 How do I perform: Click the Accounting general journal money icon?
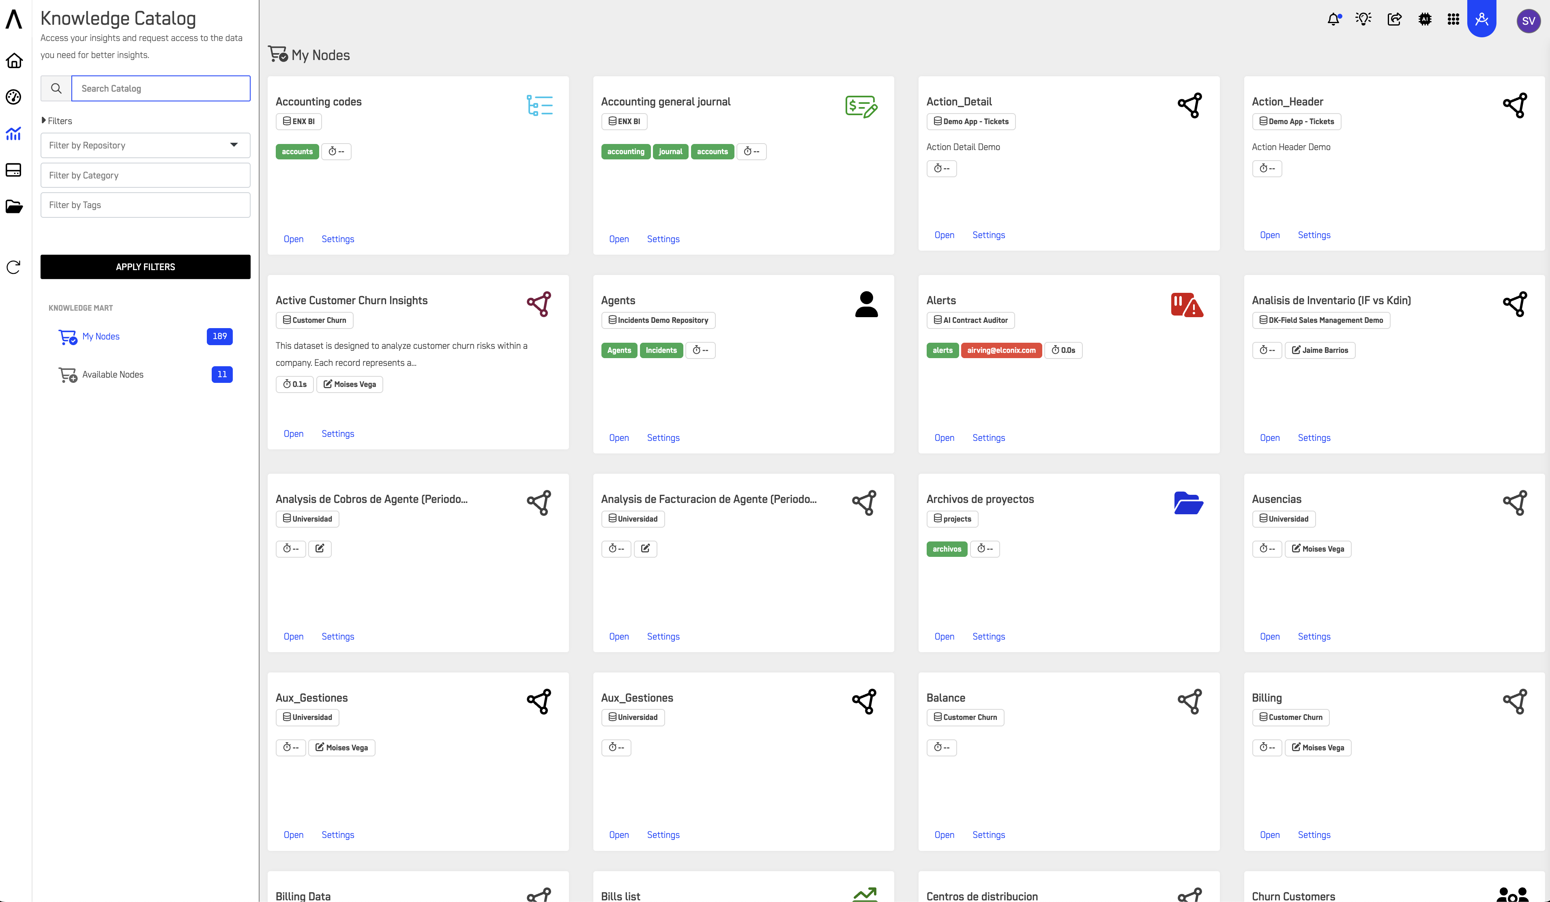(862, 106)
